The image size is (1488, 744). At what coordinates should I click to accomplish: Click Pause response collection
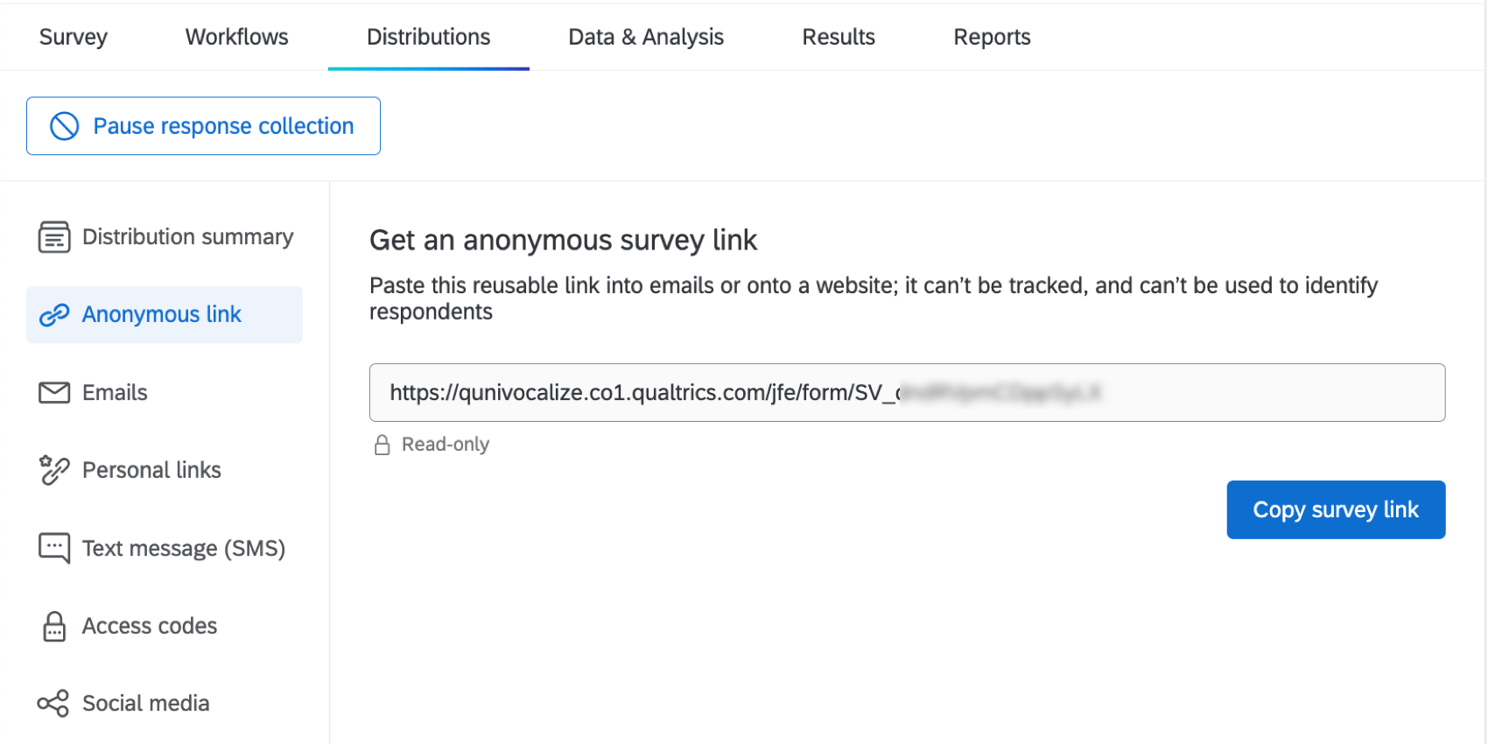[x=203, y=126]
